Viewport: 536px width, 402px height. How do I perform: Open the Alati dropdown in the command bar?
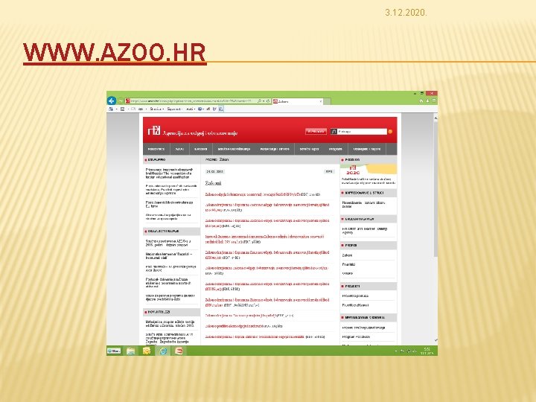(x=191, y=109)
